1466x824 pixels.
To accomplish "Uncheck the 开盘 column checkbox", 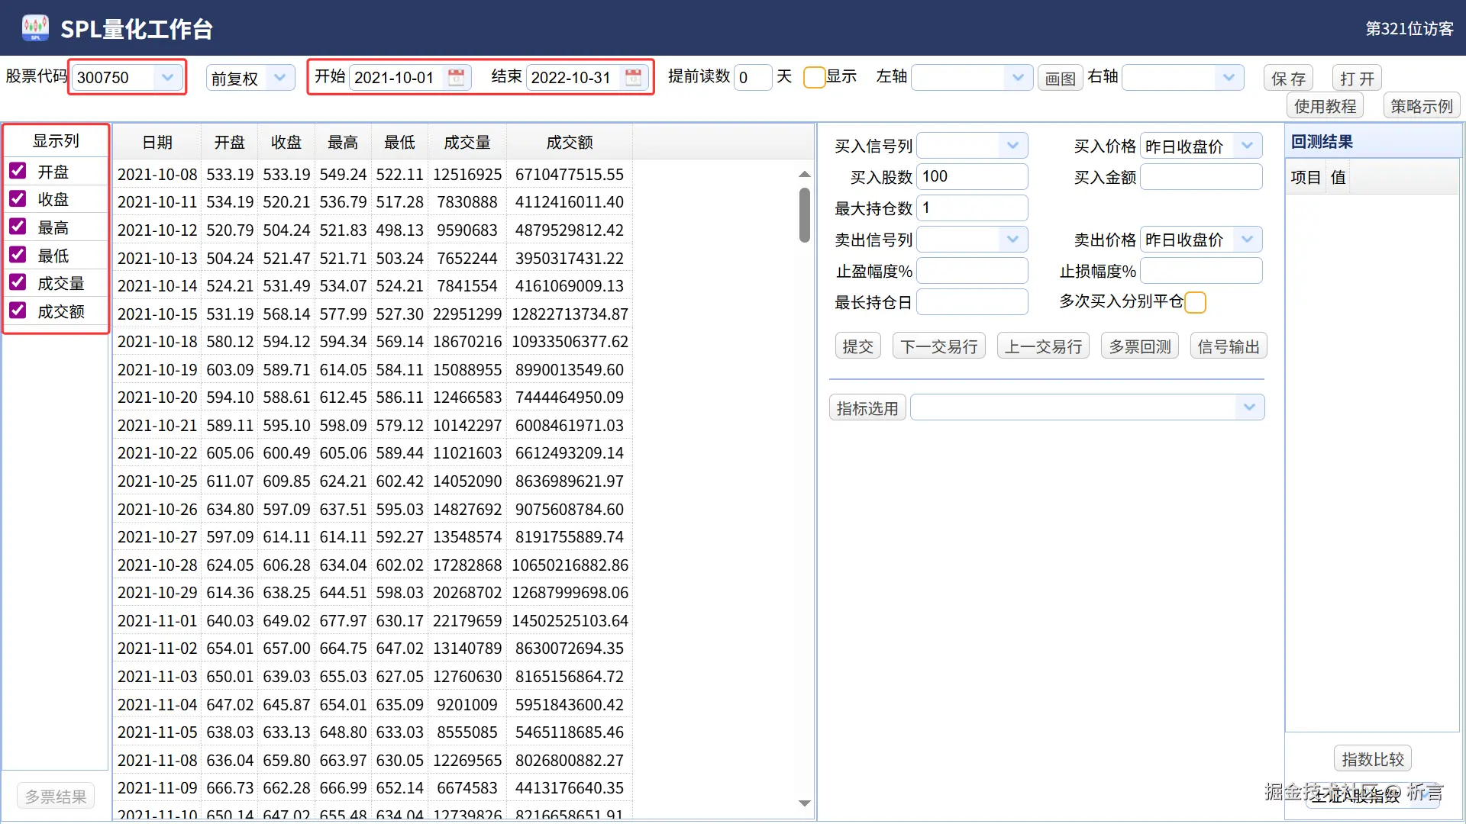I will click(x=18, y=171).
